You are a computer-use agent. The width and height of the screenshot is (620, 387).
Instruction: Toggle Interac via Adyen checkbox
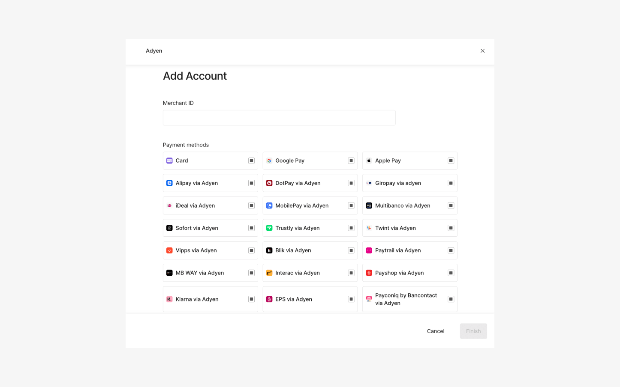[351, 273]
